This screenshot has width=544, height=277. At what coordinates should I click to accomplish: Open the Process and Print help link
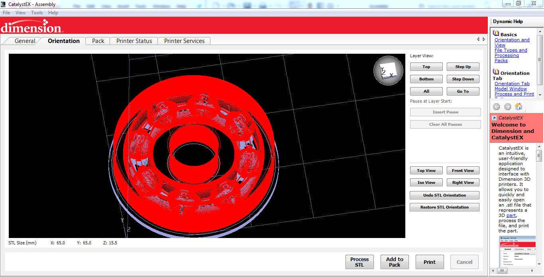coord(514,94)
